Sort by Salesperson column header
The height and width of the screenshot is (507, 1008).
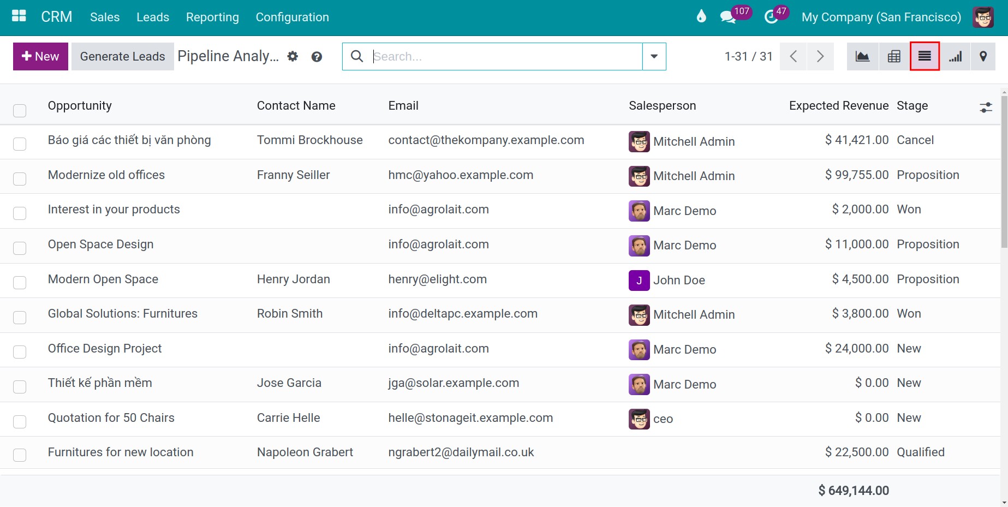pos(662,105)
